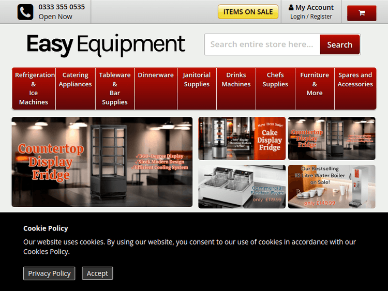Viewport: 388px width, 291px height.
Task: Click the phone number 0333 355 0535
Action: 62,7
